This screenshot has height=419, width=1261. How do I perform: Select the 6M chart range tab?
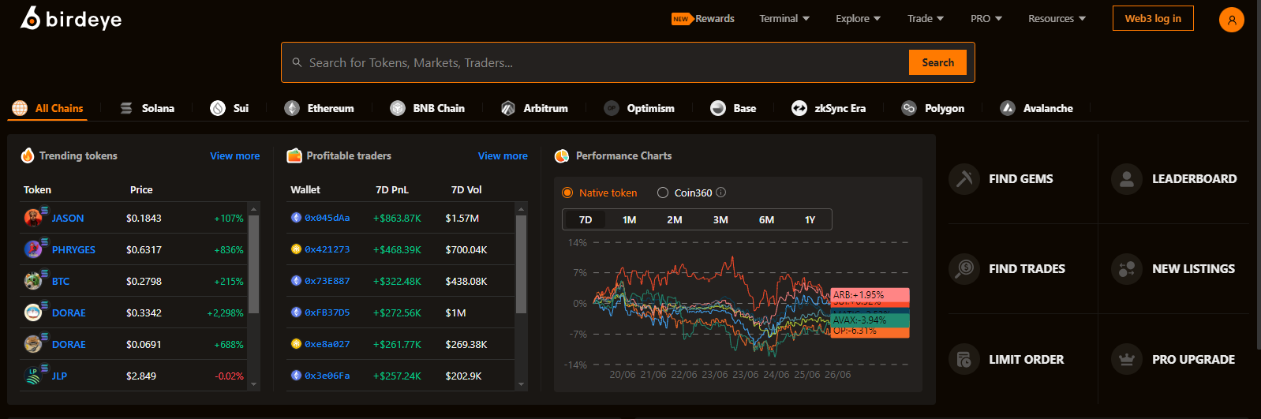pyautogui.click(x=766, y=219)
